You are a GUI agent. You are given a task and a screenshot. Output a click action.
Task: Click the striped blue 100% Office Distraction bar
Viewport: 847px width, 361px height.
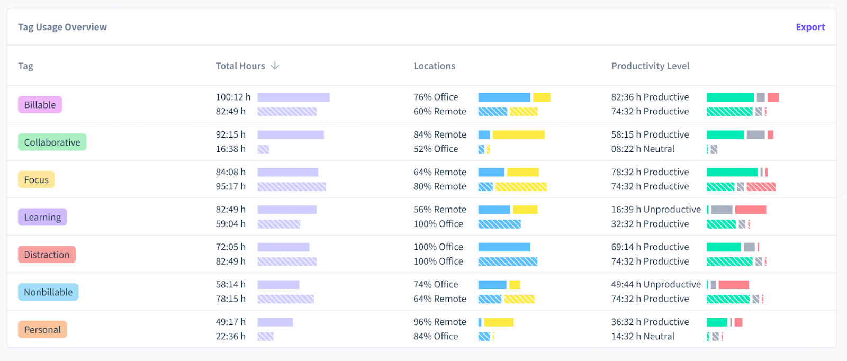[508, 261]
